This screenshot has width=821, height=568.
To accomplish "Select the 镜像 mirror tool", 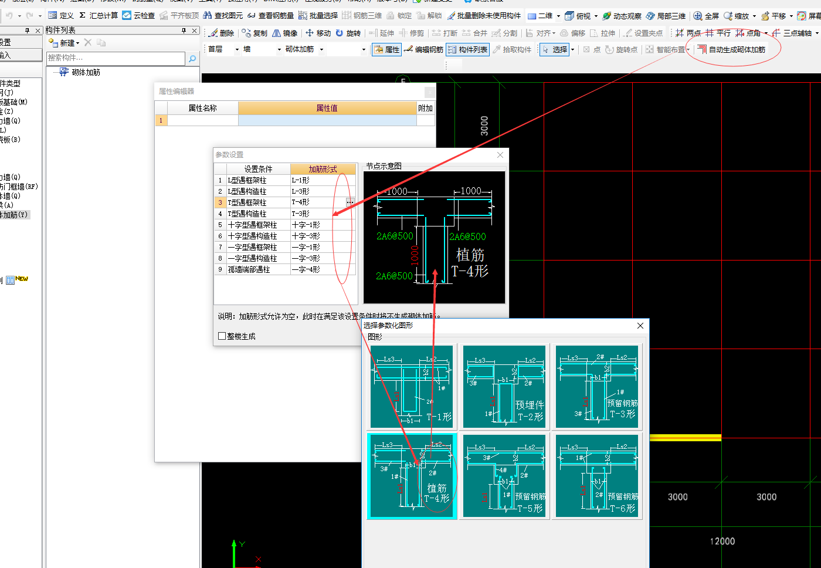I will click(284, 33).
